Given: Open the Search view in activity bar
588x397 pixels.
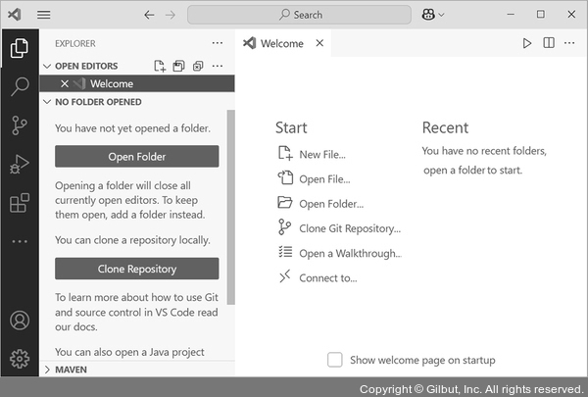Looking at the screenshot, I should tap(19, 86).
